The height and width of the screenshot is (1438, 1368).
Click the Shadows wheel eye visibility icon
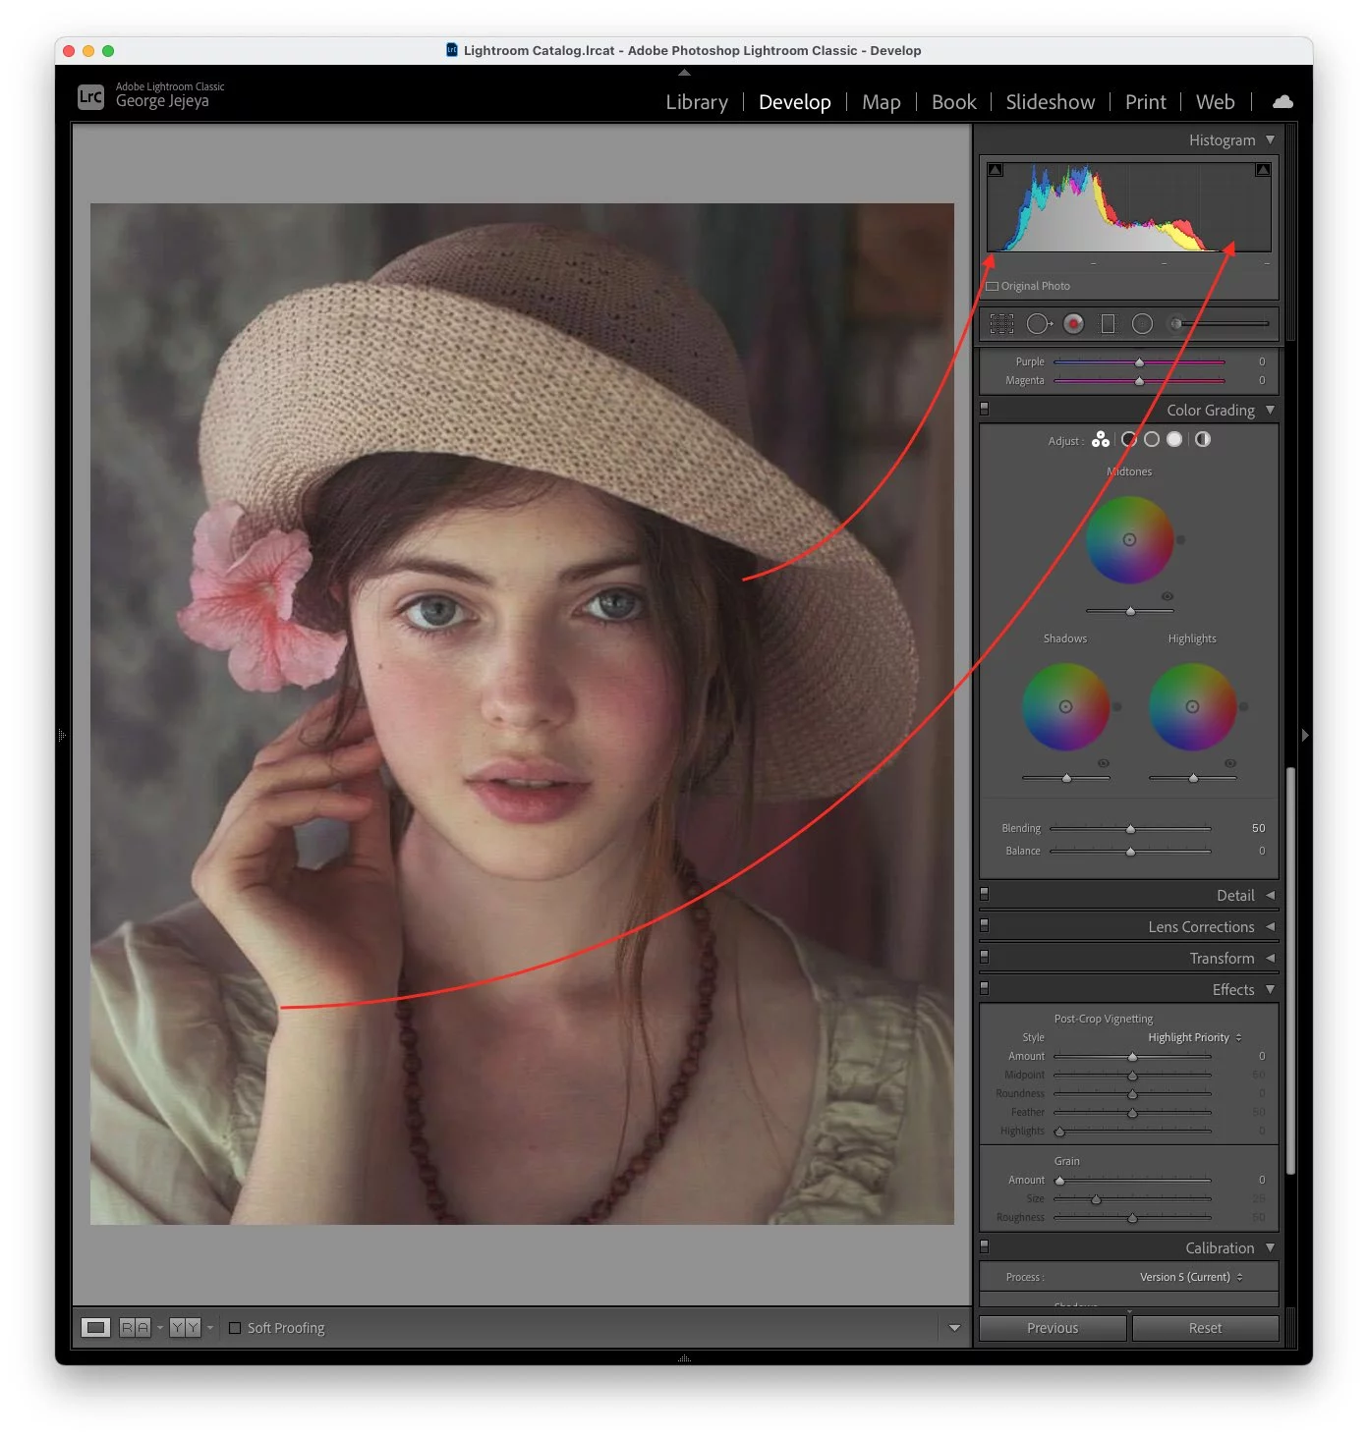pyautogui.click(x=1104, y=763)
